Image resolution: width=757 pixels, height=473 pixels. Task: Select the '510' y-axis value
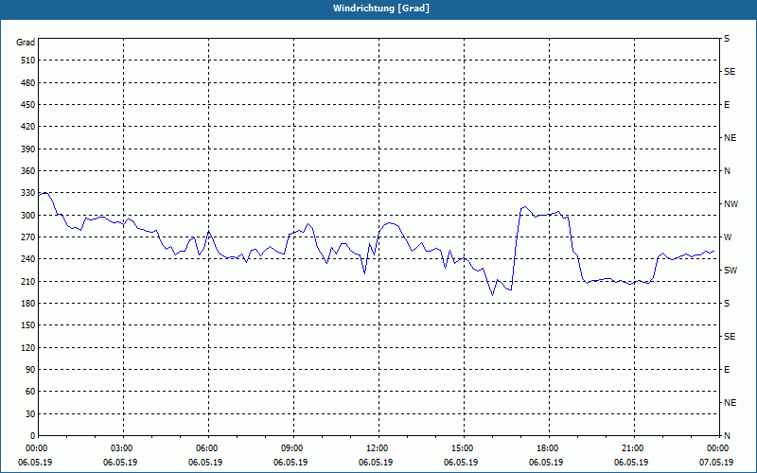(28, 61)
